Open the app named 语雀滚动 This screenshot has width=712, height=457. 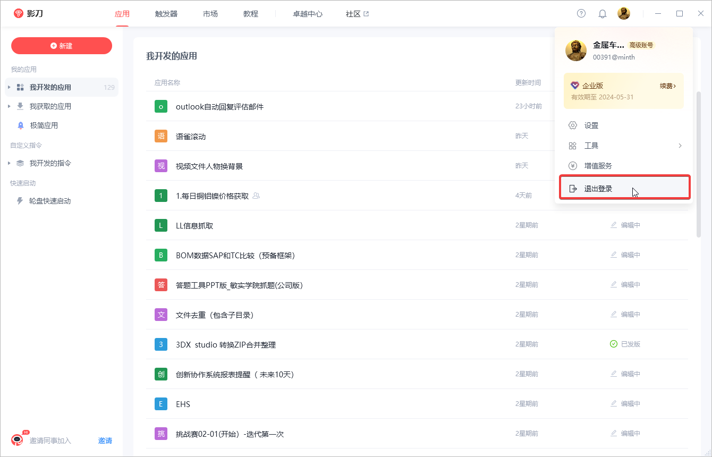click(191, 137)
